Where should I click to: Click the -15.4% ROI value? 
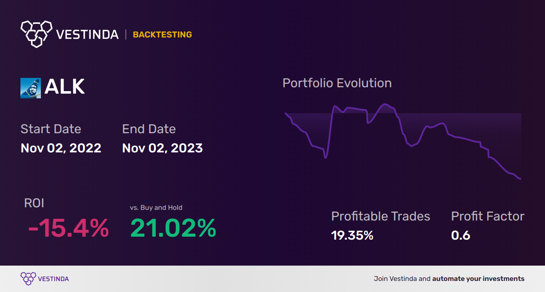[x=68, y=228]
